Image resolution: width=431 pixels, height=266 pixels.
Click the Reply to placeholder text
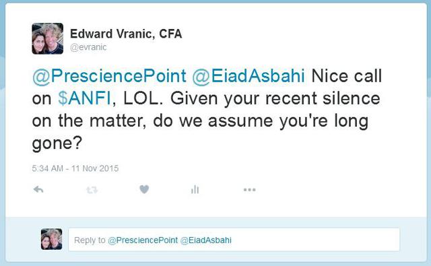tap(90, 240)
